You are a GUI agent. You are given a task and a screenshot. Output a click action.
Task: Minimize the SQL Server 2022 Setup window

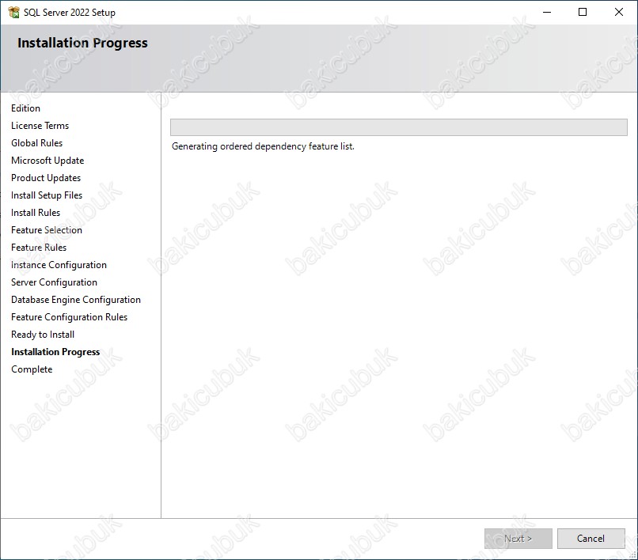click(547, 12)
